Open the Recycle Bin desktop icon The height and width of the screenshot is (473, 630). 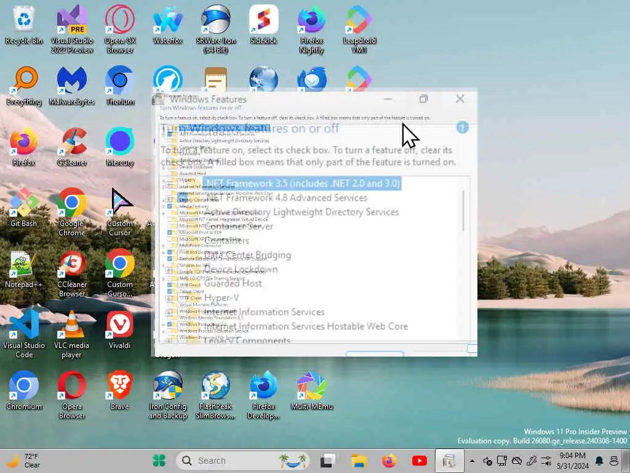(x=24, y=25)
